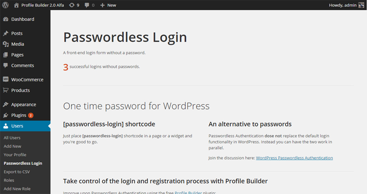Click the [passwordless-login] shortcode heading
This screenshot has height=194, width=367.
point(109,124)
